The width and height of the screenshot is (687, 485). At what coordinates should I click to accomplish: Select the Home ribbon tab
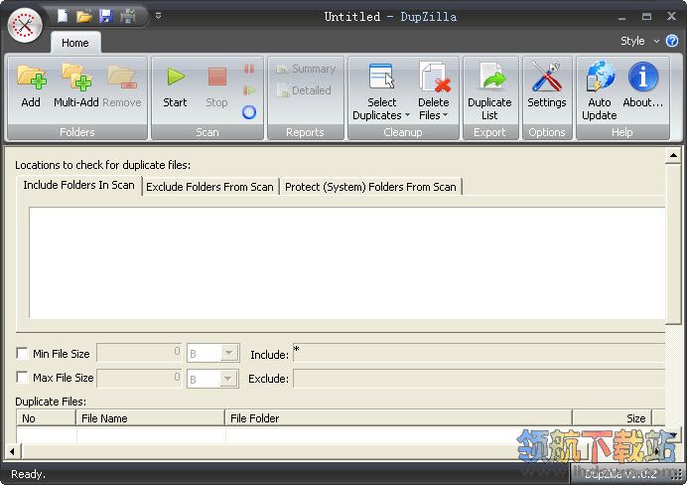[x=75, y=43]
